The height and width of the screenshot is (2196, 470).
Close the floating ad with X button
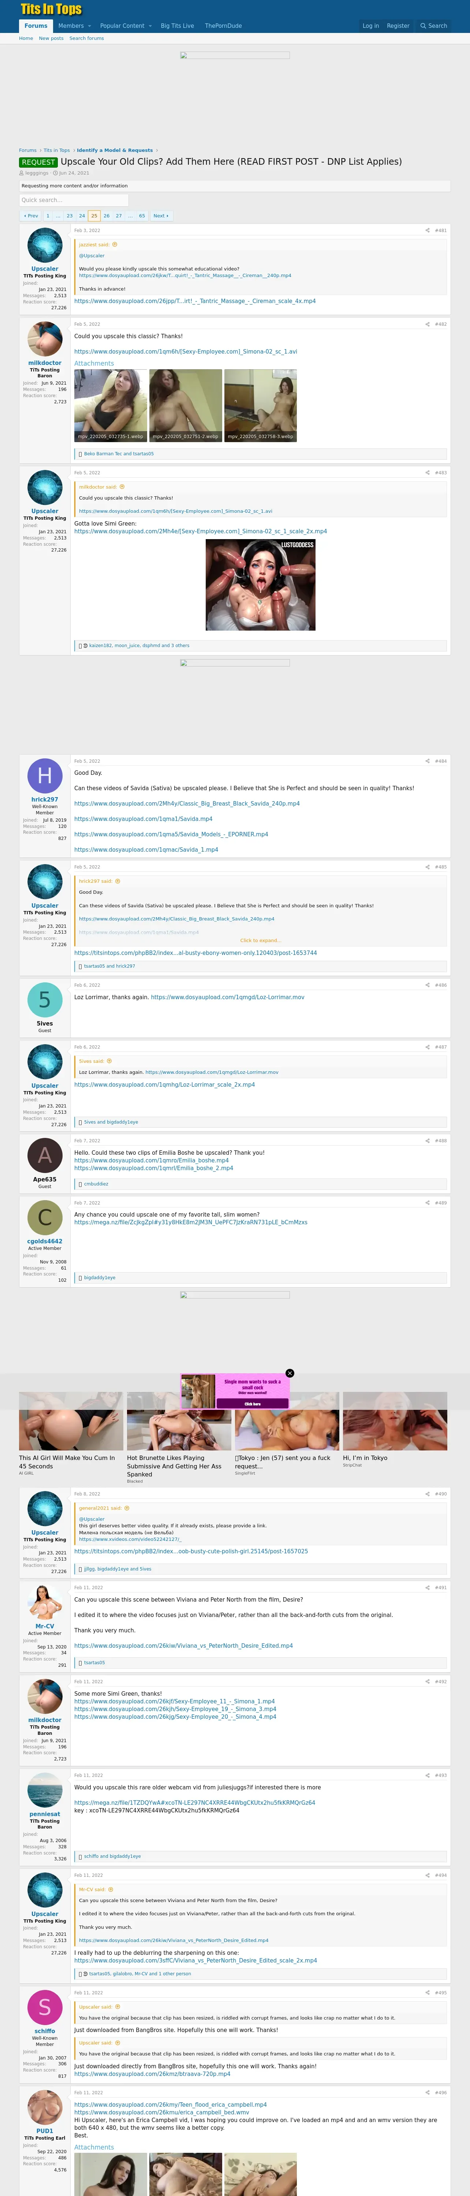pyautogui.click(x=290, y=1373)
